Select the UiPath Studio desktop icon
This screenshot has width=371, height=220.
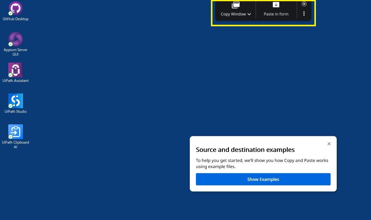pos(16,104)
